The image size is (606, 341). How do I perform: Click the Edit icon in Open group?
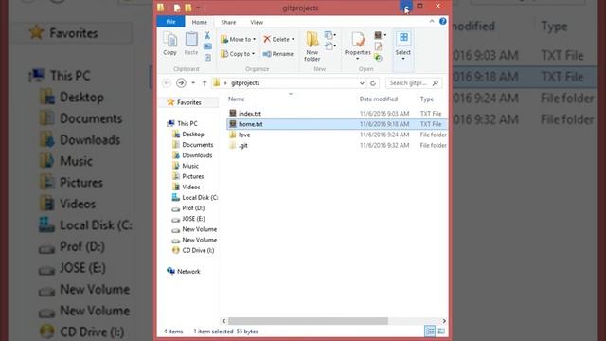[379, 46]
